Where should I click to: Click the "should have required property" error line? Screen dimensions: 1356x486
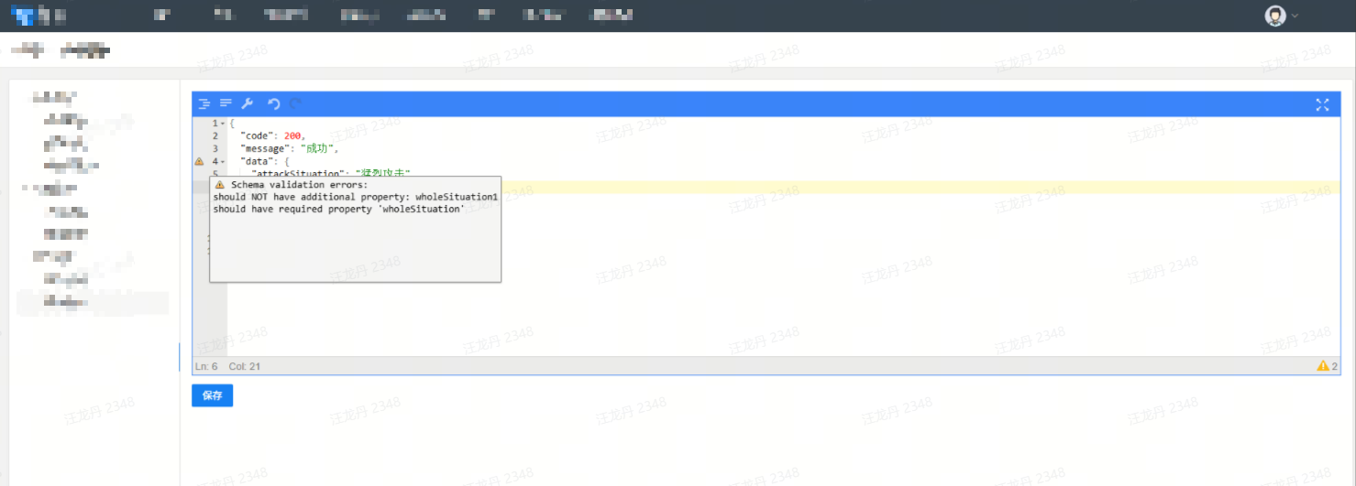(x=338, y=209)
